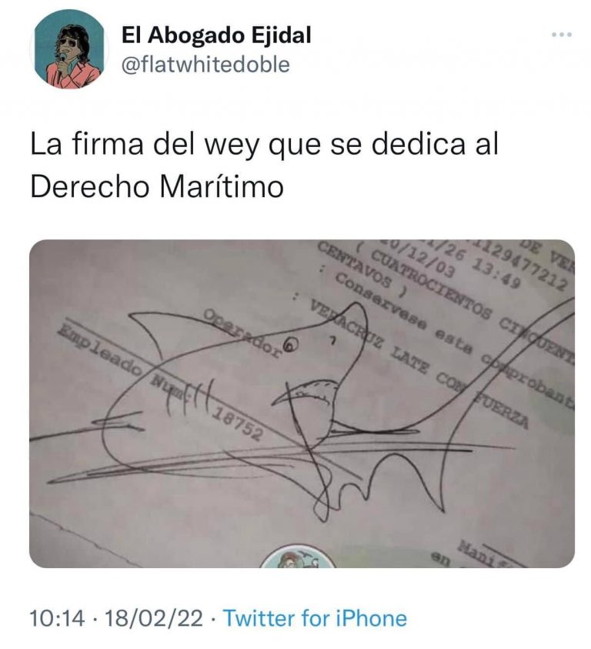The height and width of the screenshot is (649, 591).
Task: Select the tweet text about Derecho Marítimo
Action: pyautogui.click(x=264, y=165)
